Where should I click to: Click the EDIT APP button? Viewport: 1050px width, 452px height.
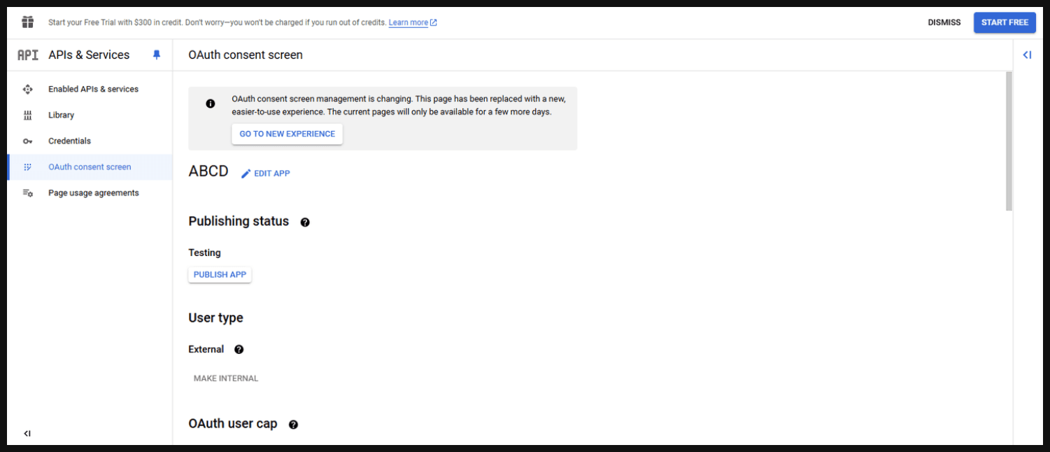[266, 174]
